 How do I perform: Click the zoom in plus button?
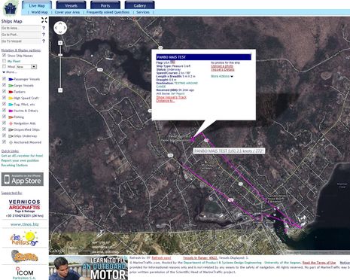60,43
